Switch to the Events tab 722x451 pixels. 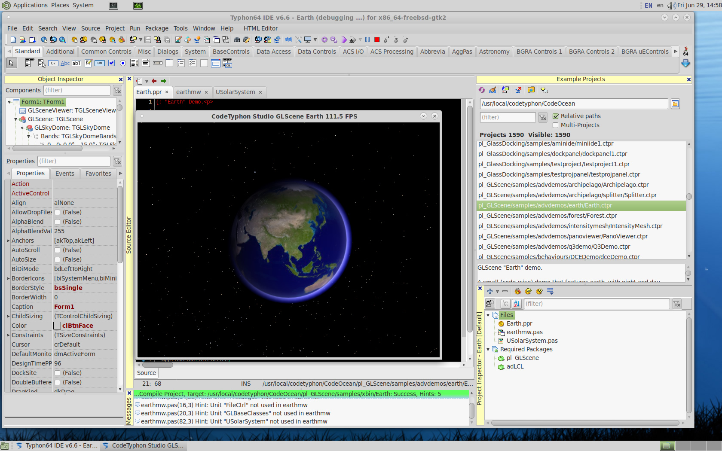[65, 174]
